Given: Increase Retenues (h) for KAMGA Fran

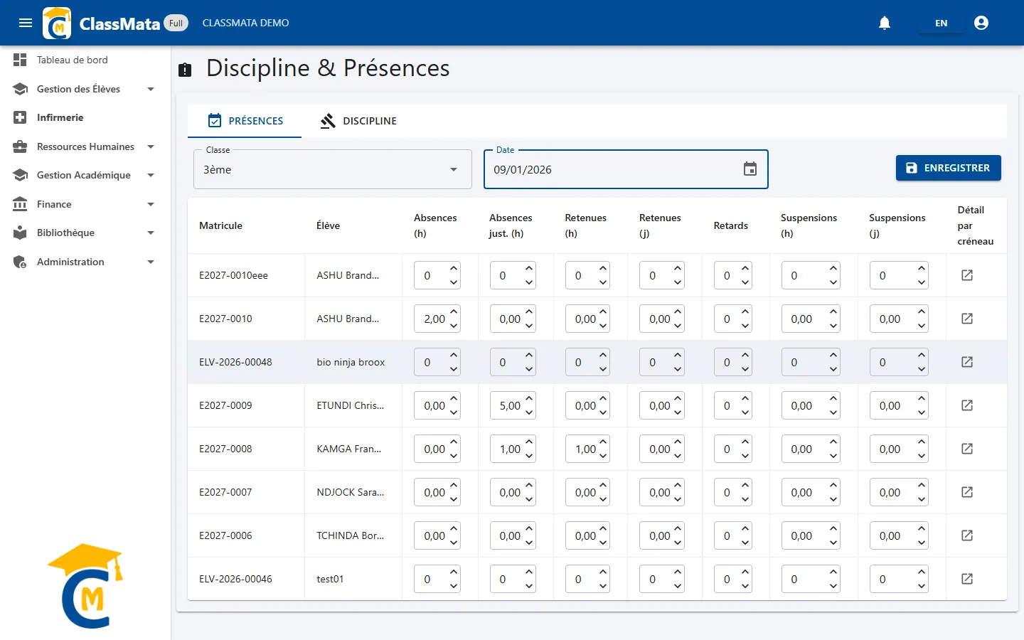Looking at the screenshot, I should (603, 442).
